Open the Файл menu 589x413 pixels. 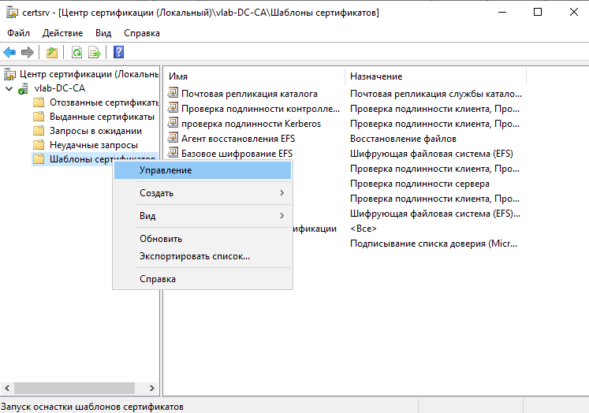click(18, 33)
